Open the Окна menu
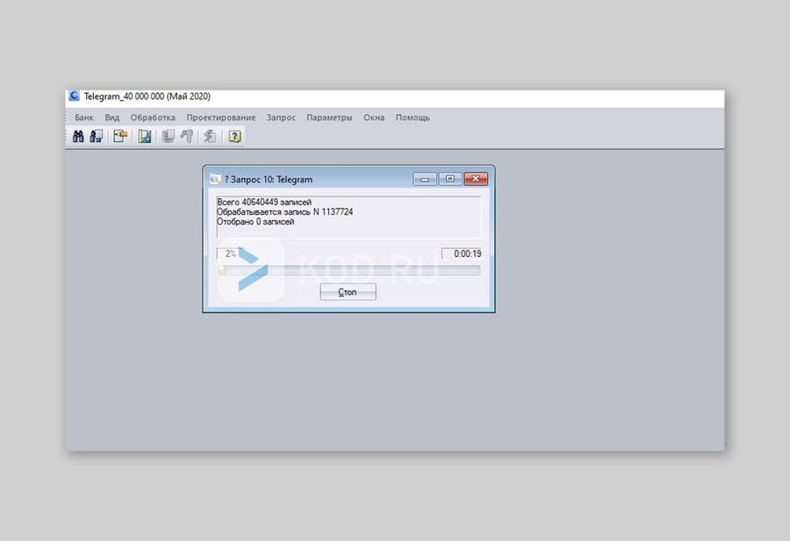 point(374,117)
